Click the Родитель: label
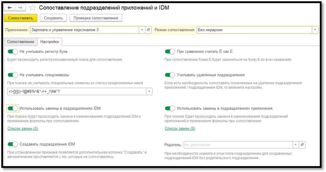The image size is (326, 172). tap(173, 145)
